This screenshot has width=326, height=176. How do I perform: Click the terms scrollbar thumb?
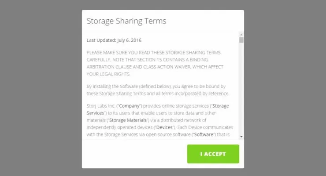(x=241, y=40)
